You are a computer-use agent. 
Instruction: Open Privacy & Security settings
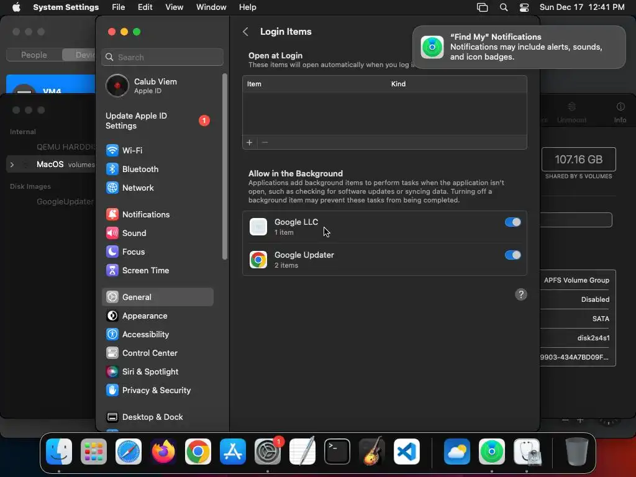(157, 391)
